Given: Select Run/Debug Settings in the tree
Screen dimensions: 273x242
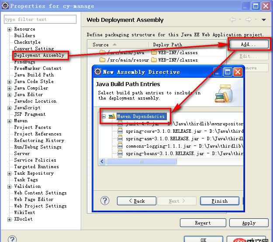Looking at the screenshot, I should [x=38, y=147].
